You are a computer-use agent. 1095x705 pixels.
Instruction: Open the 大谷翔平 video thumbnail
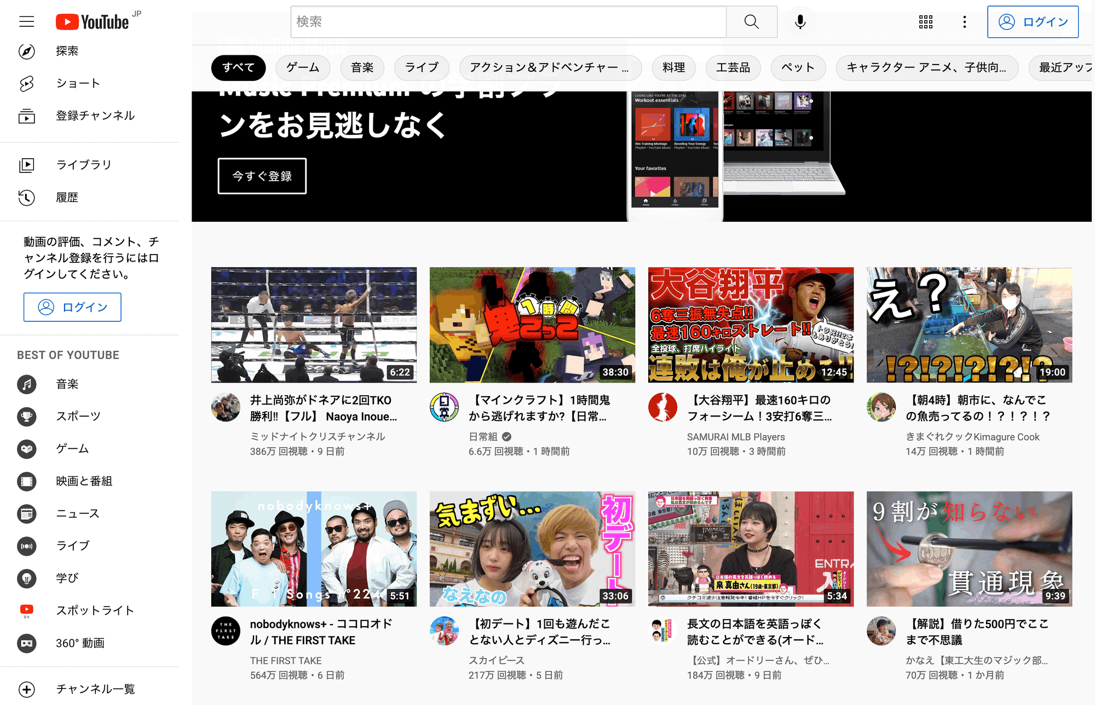tap(751, 325)
